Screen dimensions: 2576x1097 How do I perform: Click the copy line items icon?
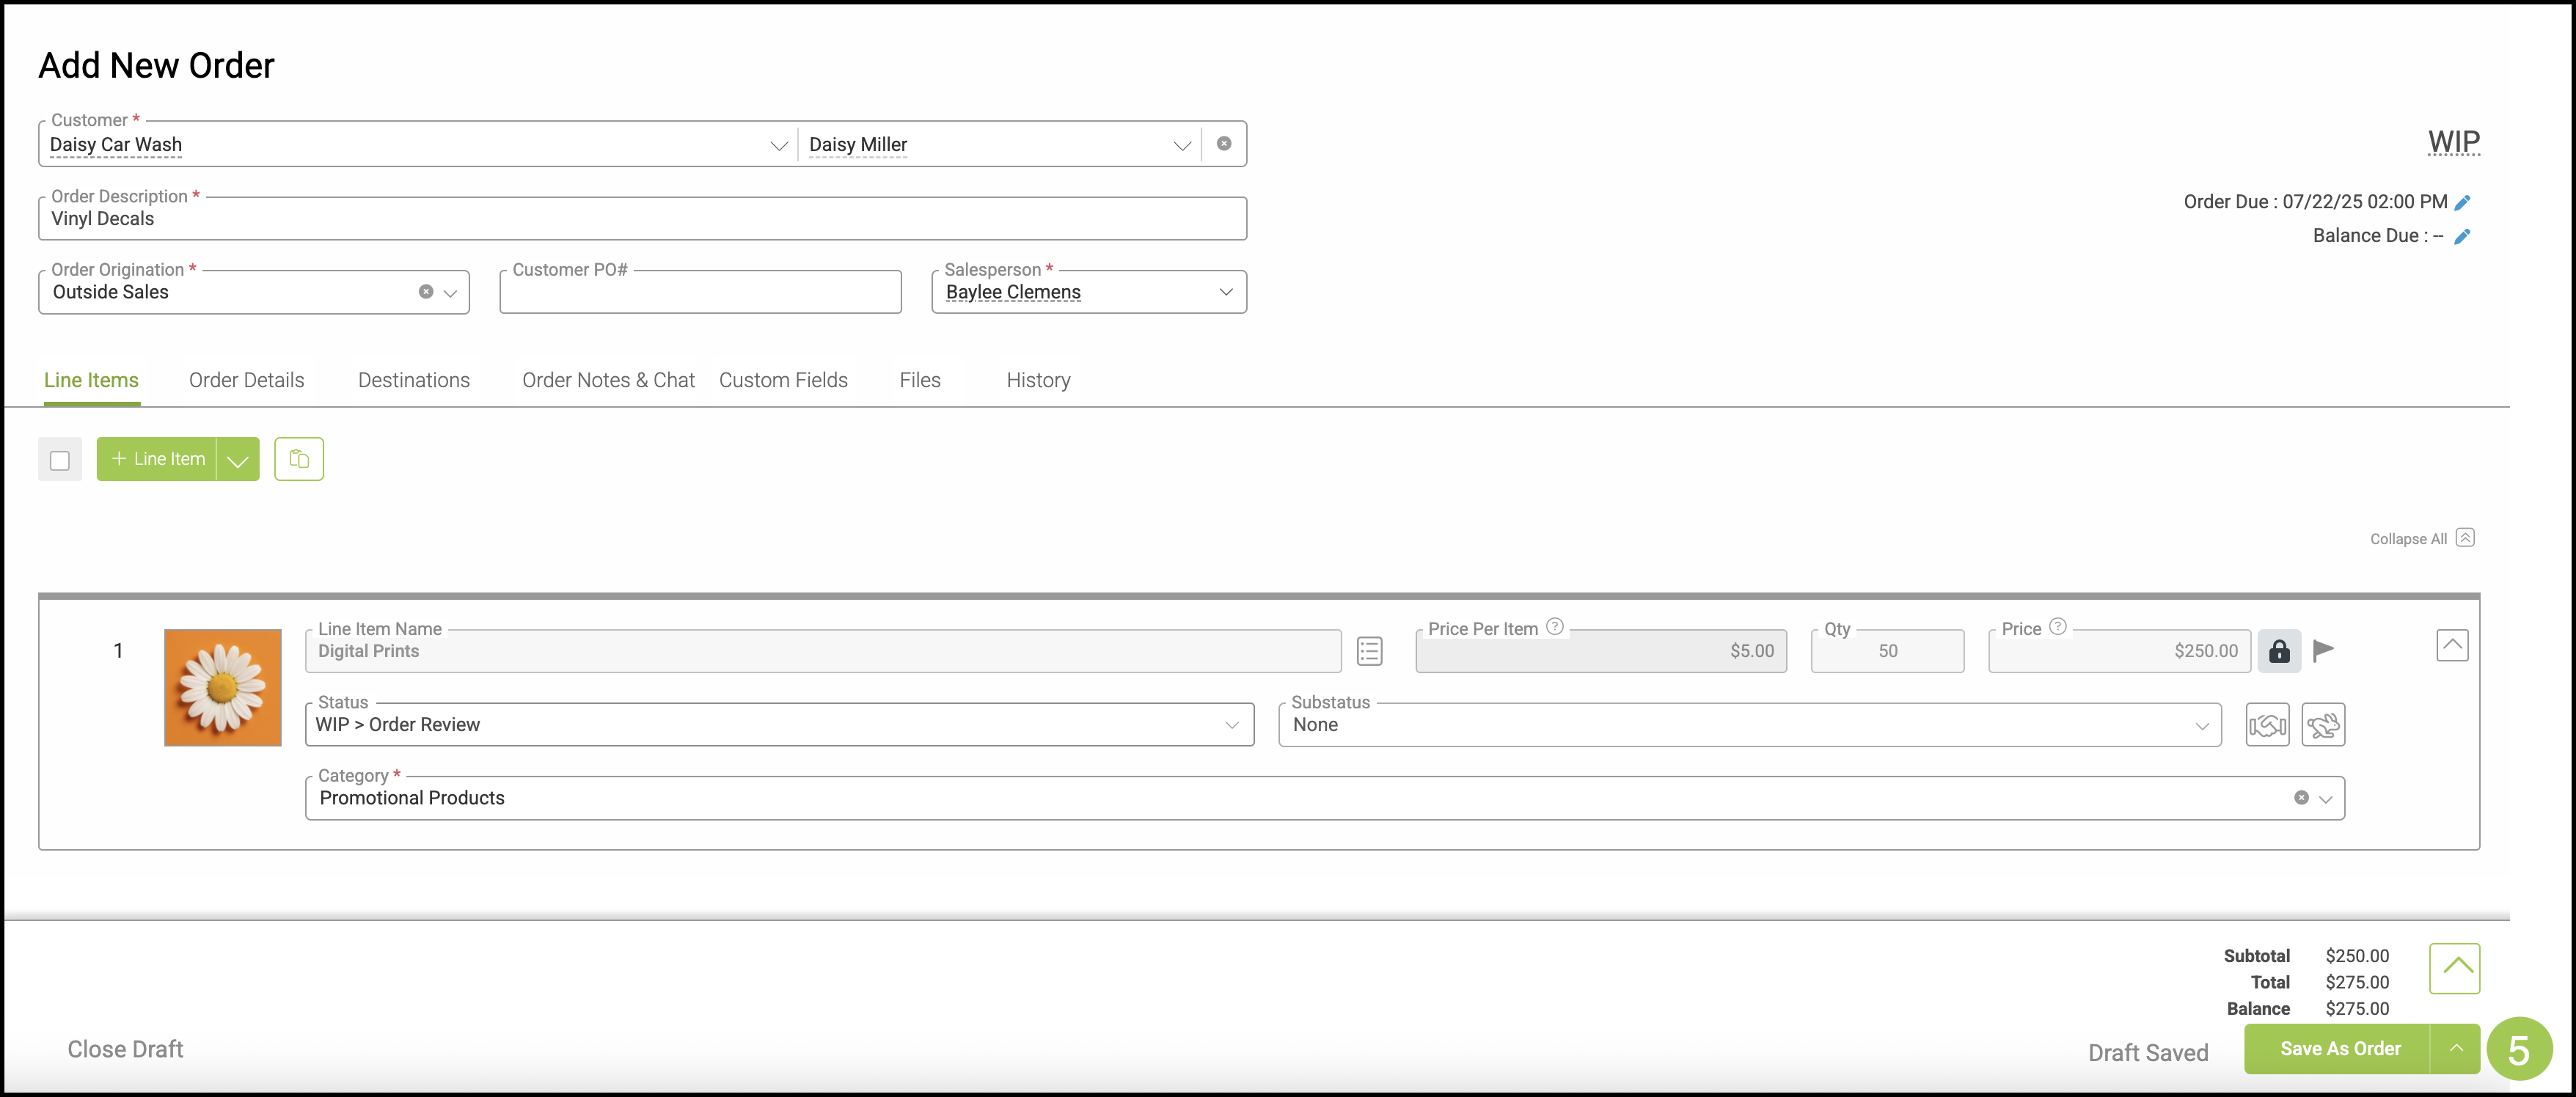299,459
